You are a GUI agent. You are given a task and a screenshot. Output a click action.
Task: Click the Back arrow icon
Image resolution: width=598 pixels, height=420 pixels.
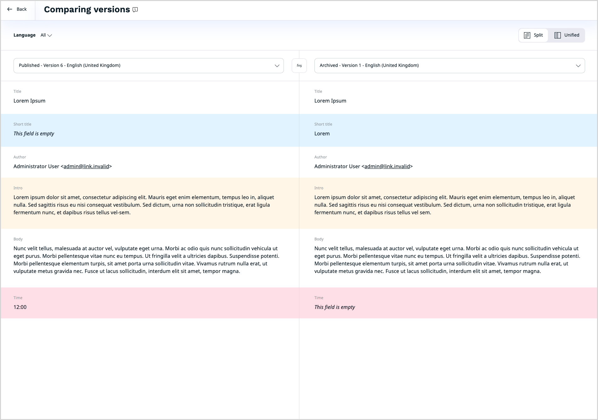[x=9, y=9]
